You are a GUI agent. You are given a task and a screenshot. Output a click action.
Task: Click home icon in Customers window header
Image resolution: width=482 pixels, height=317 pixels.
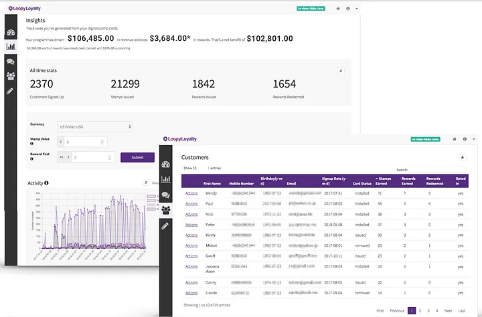point(455,139)
